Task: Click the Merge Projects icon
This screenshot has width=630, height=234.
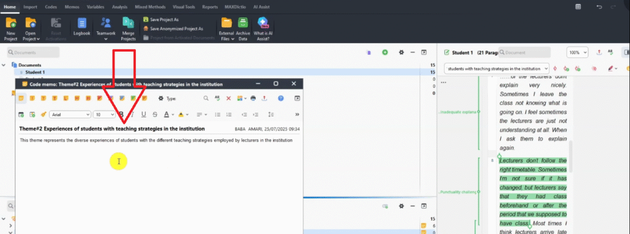Action: pos(128,23)
